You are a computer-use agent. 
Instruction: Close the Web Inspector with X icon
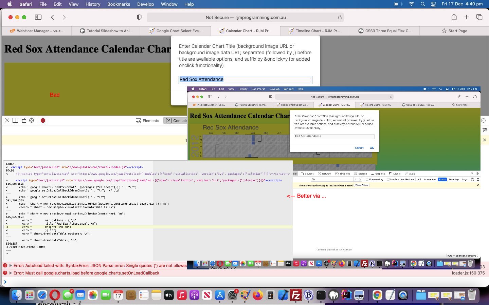point(7,120)
